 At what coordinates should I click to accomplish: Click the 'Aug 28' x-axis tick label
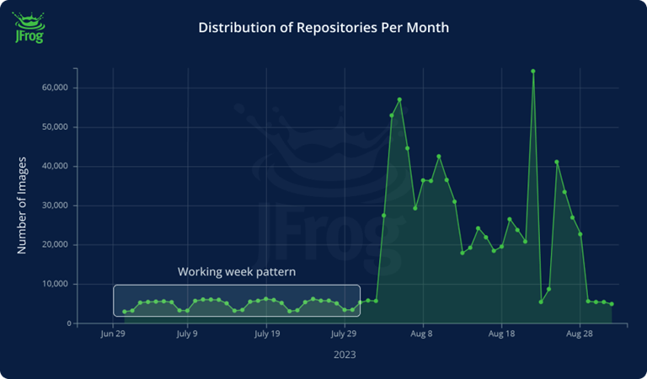tap(580, 334)
